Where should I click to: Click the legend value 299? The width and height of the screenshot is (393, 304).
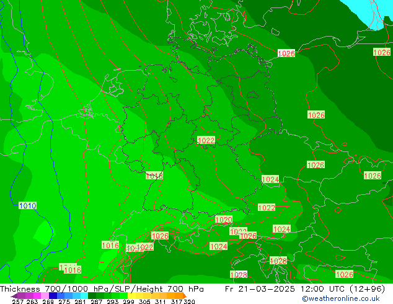tap(128, 302)
